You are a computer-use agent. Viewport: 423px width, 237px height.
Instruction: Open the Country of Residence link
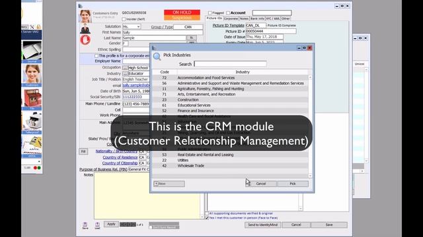120,157
